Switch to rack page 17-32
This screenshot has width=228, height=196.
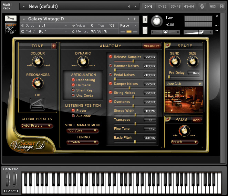(162, 7)
